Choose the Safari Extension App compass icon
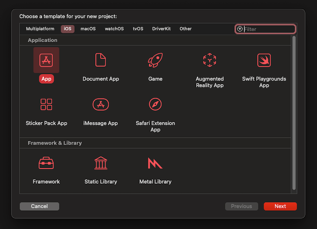Screen dimensions: 317x229 [x=155, y=104]
